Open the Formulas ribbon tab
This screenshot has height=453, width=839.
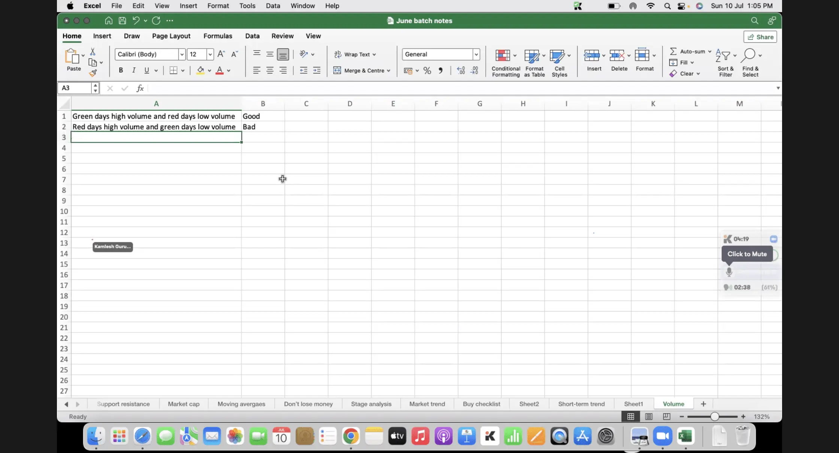coord(218,36)
